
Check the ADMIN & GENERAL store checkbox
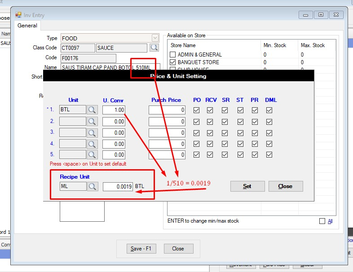pos(172,54)
